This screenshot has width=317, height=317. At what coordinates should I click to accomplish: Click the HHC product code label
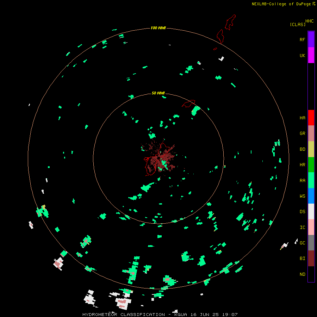(x=310, y=21)
